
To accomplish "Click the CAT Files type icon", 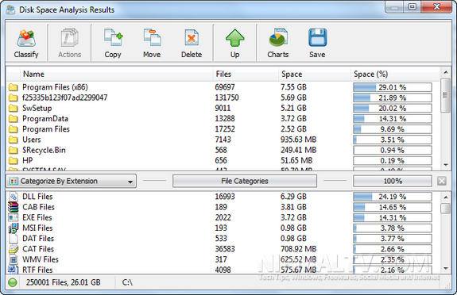I will [14, 249].
